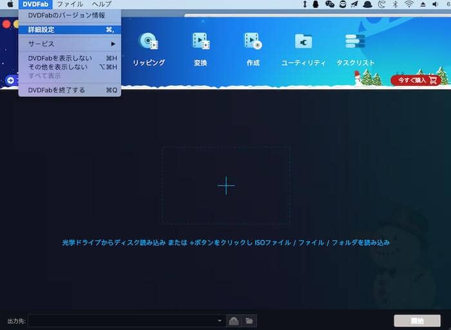Click the hat icon in menu bar
Image resolution: width=451 pixels, height=330 pixels.
[368, 4]
